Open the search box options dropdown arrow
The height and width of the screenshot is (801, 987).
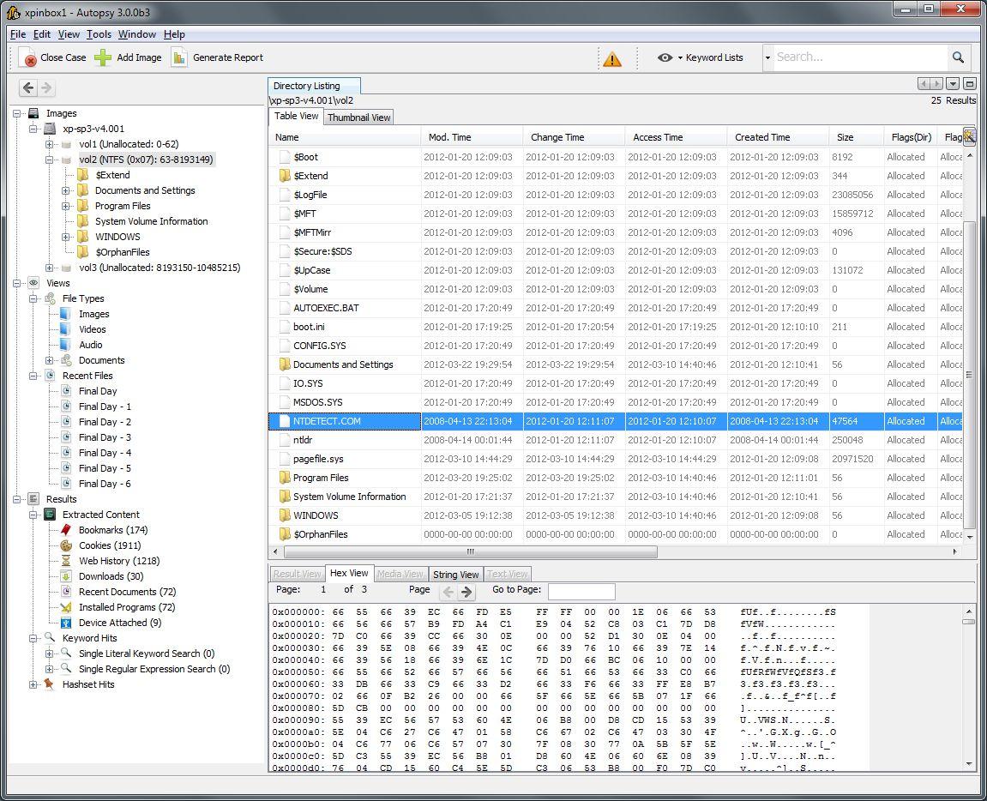point(767,58)
